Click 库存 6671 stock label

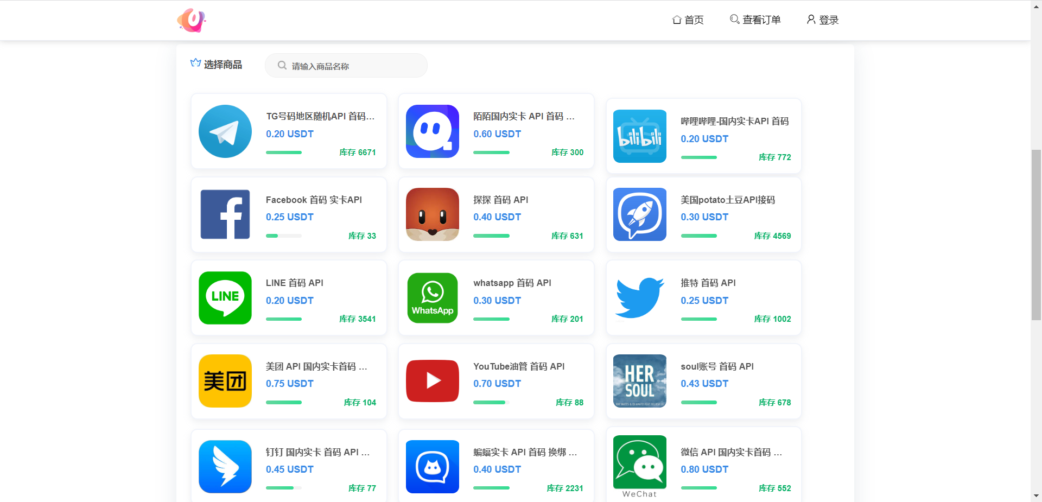pos(358,152)
